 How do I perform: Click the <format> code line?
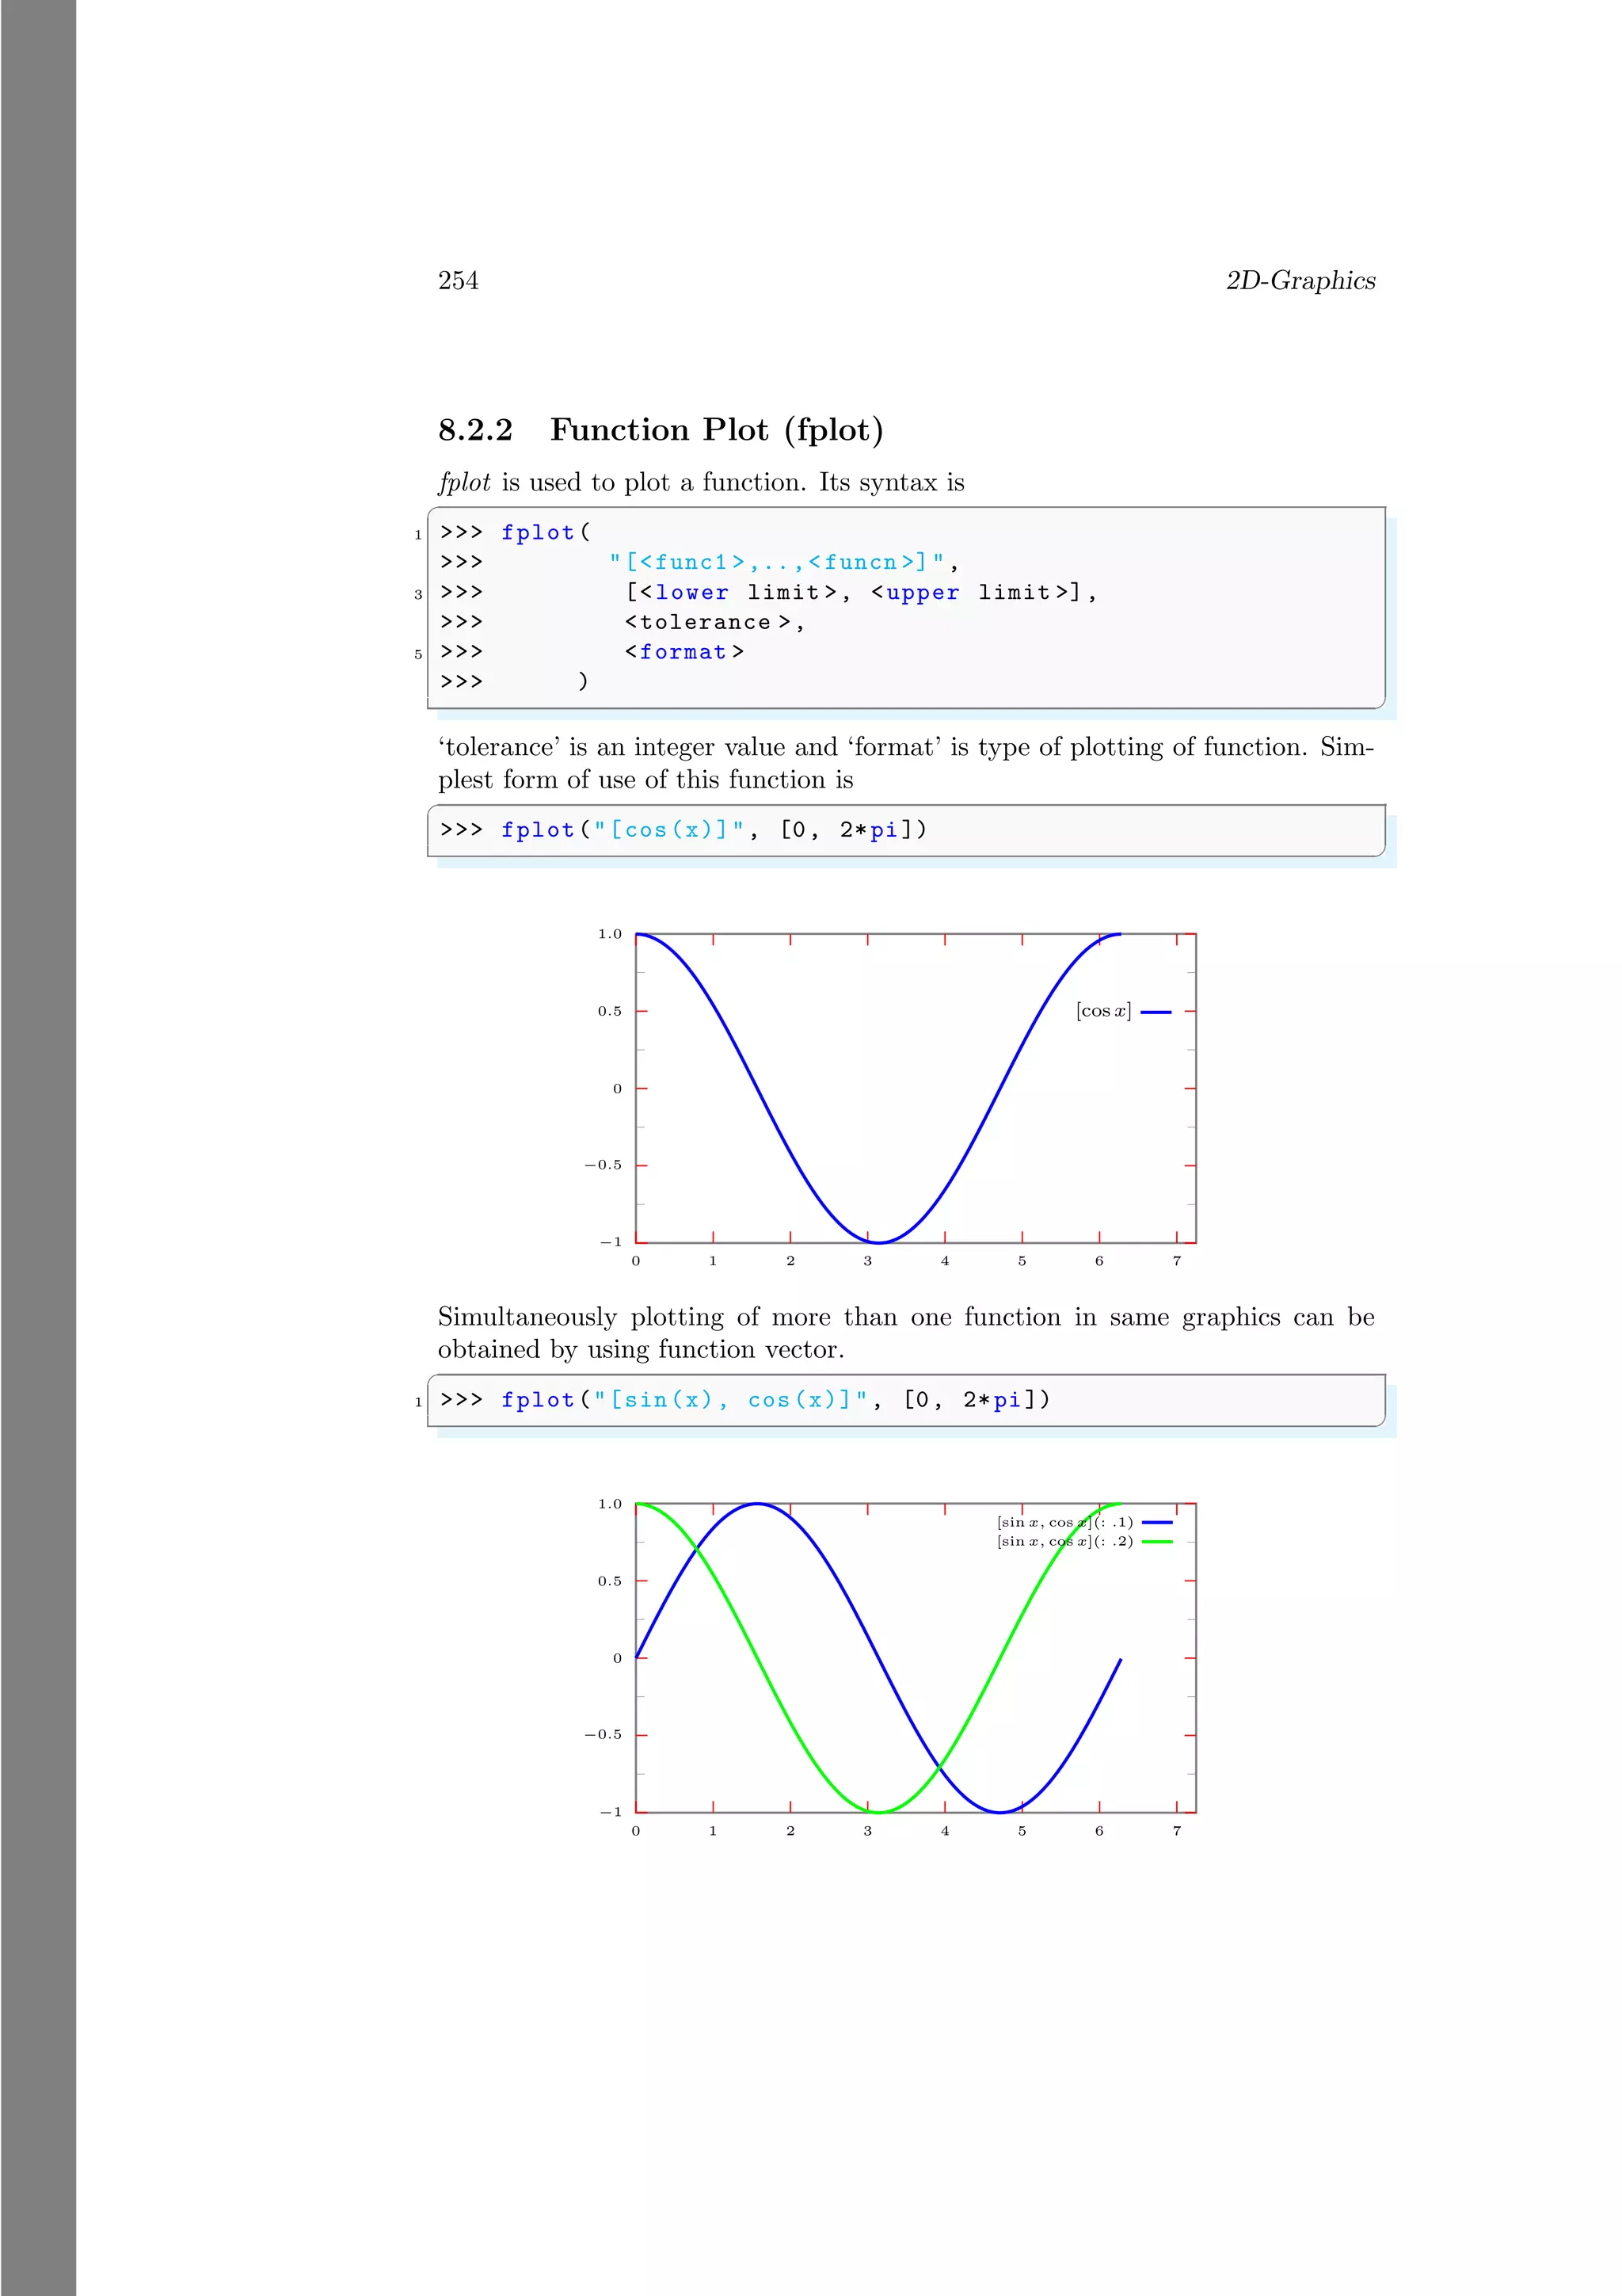point(592,652)
